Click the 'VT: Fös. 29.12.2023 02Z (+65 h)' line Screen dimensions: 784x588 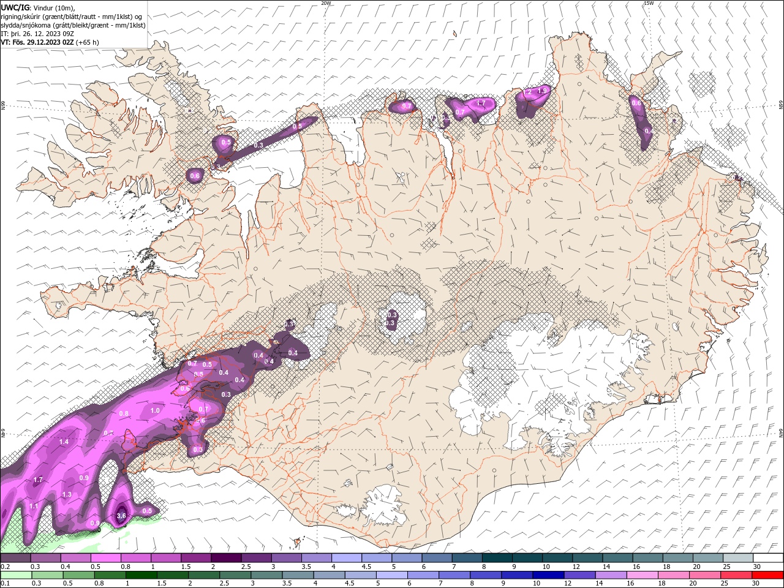click(x=50, y=42)
